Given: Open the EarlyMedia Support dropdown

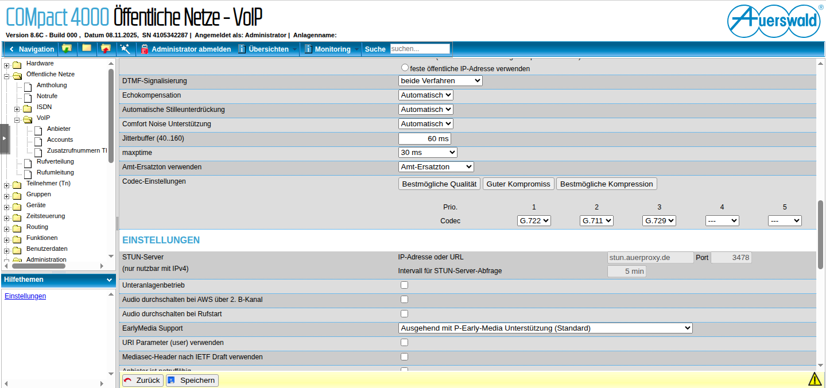Looking at the screenshot, I should 545,328.
